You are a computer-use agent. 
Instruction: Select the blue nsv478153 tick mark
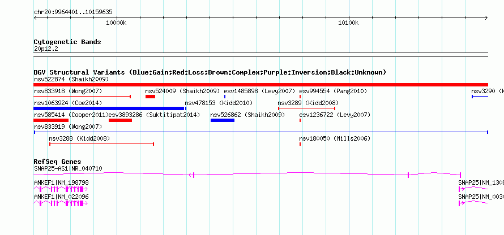coord(186,108)
